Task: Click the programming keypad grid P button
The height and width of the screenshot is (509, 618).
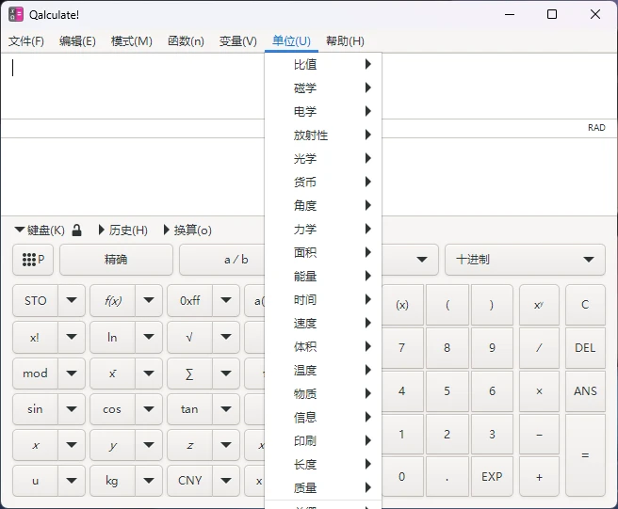Action: 33,260
